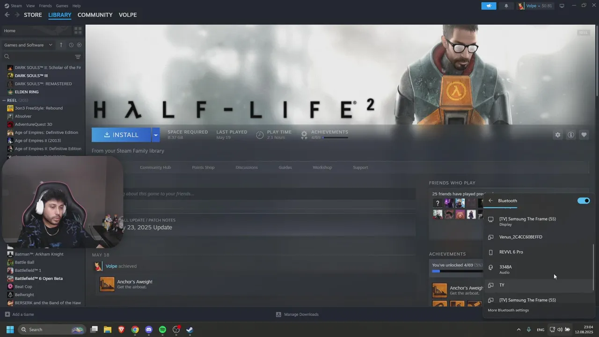Select the TY Bluetooth device
The height and width of the screenshot is (337, 599).
(x=538, y=285)
